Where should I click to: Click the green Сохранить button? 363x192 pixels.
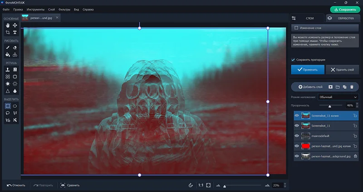[x=345, y=10]
